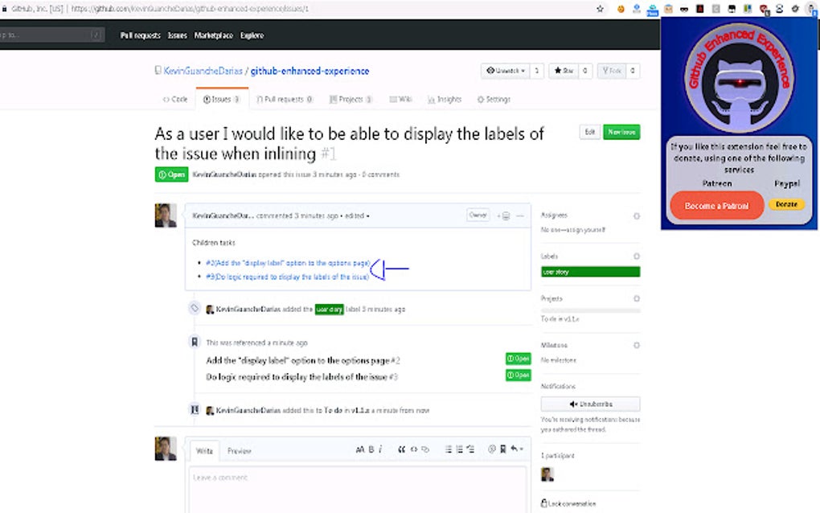820x513 pixels.
Task: Apply italic formatting in the comment toolbar
Action: click(379, 449)
